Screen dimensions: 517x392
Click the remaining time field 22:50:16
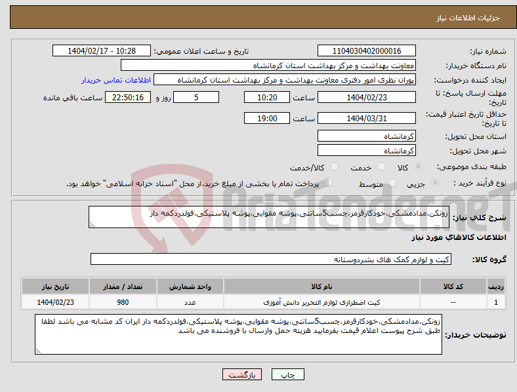point(128,97)
